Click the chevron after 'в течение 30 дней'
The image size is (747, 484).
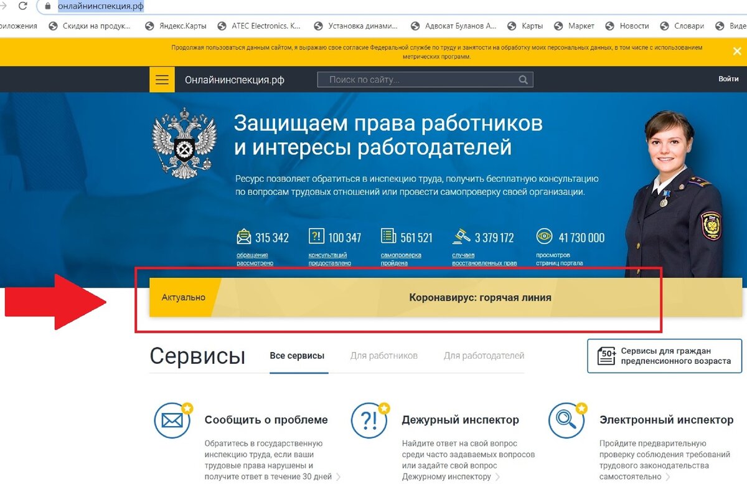pos(339,477)
